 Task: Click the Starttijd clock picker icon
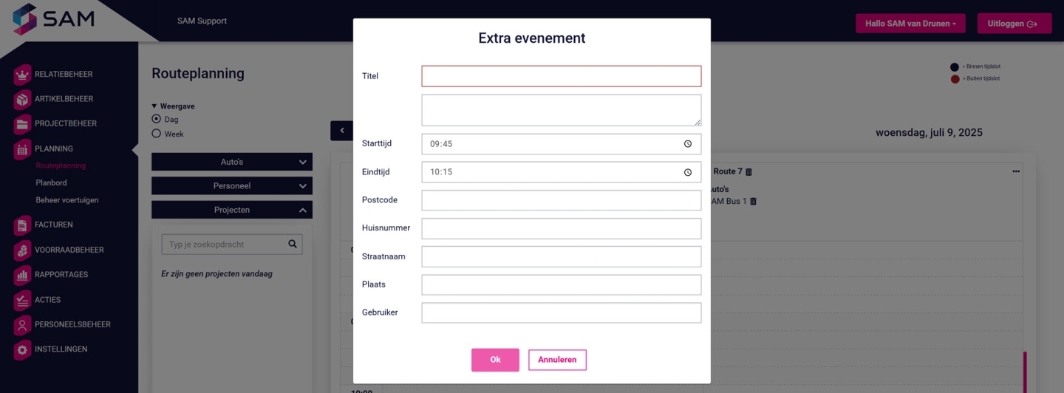[688, 144]
